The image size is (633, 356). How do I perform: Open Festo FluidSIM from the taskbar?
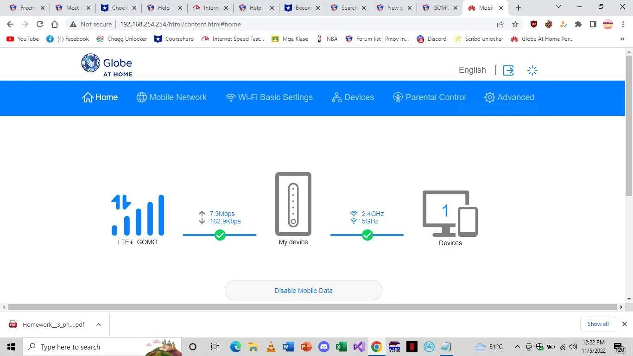click(x=394, y=347)
